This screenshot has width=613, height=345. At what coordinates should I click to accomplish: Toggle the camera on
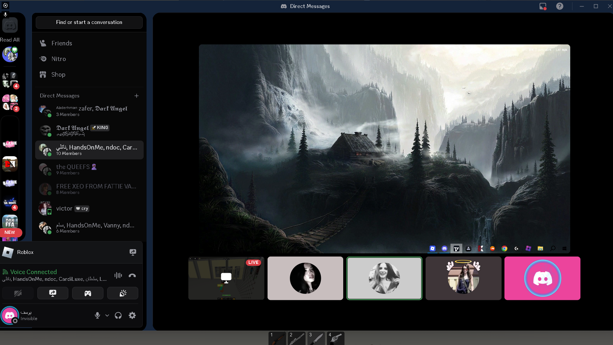pyautogui.click(x=18, y=293)
